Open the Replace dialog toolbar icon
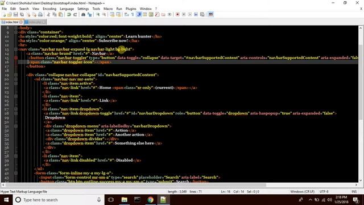364x205 pixels. tap(89, 14)
